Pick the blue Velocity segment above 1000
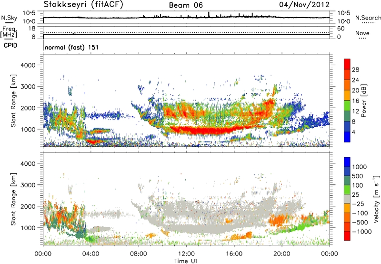Viewport: 381px width, 264px height. (347, 162)
